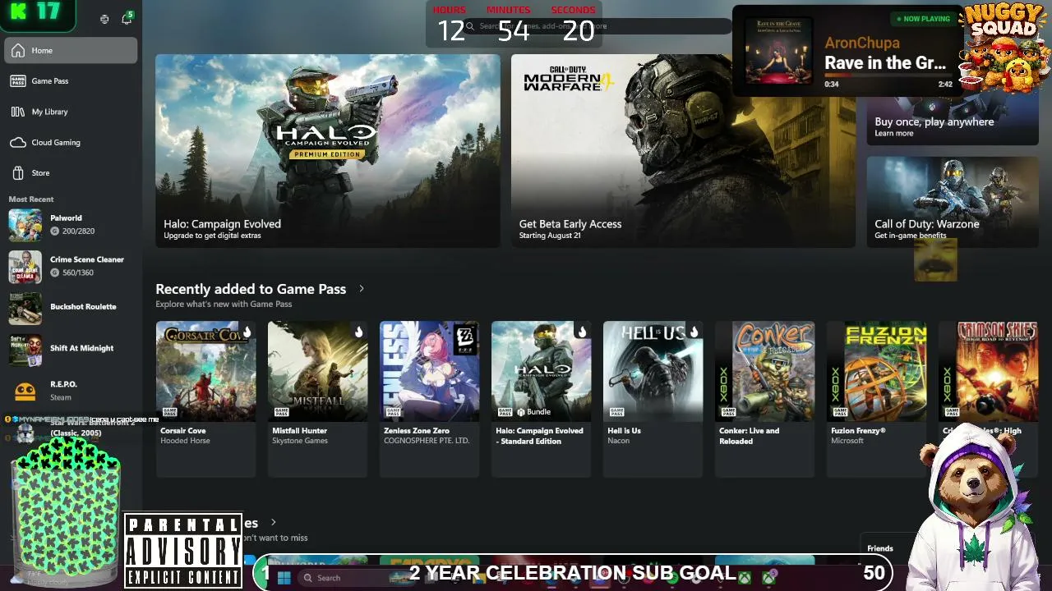Open Crime Scene Cleaner from Most Recent
The width and height of the screenshot is (1052, 591).
point(70,266)
